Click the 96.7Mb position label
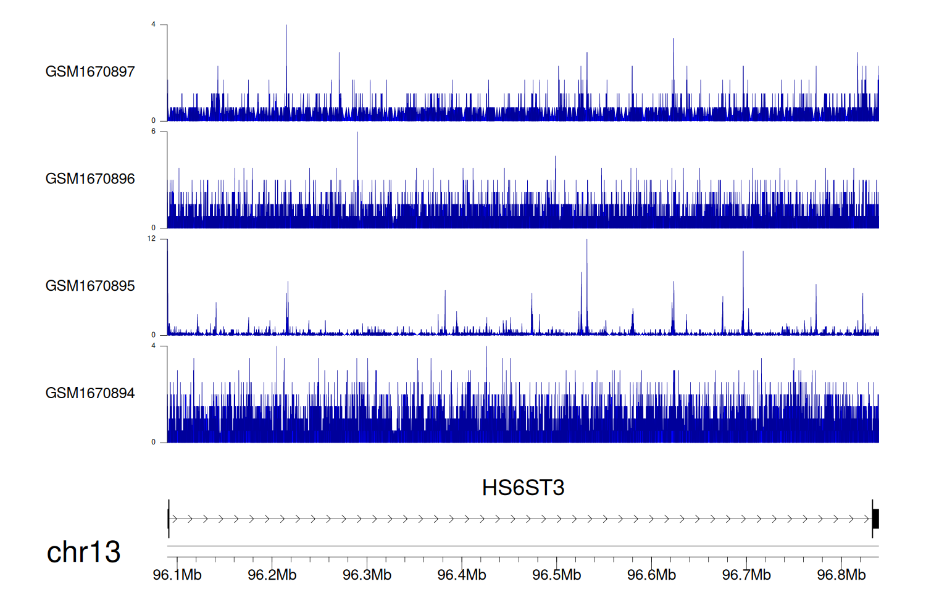926x605 pixels. point(746,575)
